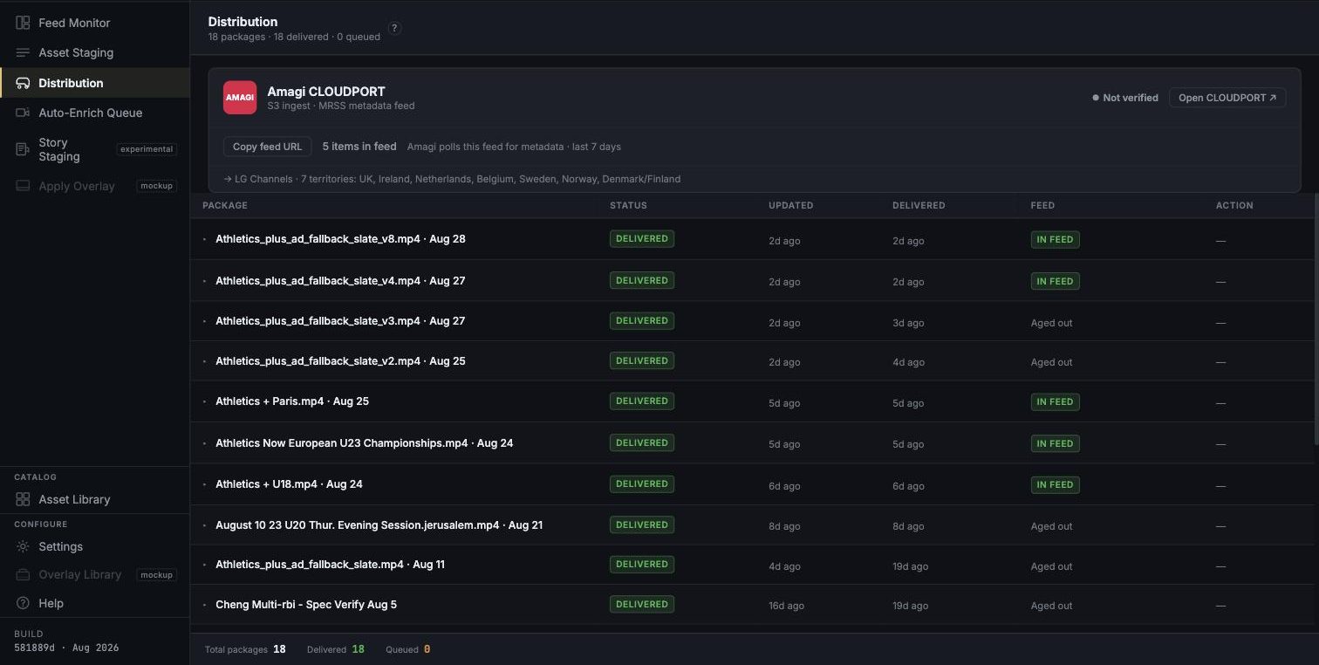Select the Athletics + Paris.mp4 package
The image size is (1319, 665).
[292, 401]
